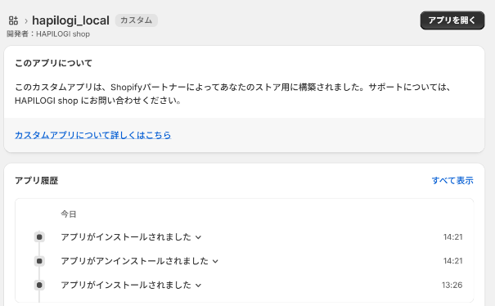The image size is (495, 306).
Task: Click the timeline marker for the 14:21 install event
Action: [39, 236]
